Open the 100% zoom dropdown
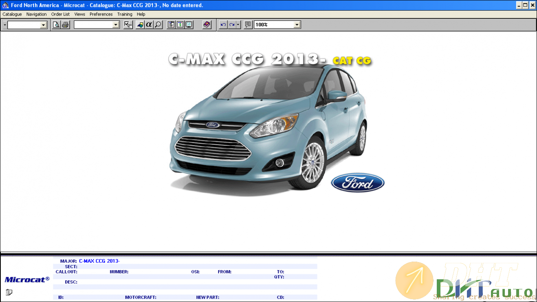 [297, 25]
